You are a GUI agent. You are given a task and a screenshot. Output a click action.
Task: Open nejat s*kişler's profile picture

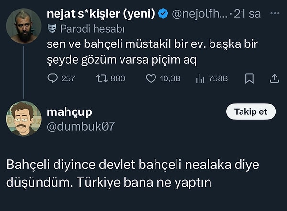[23, 25]
